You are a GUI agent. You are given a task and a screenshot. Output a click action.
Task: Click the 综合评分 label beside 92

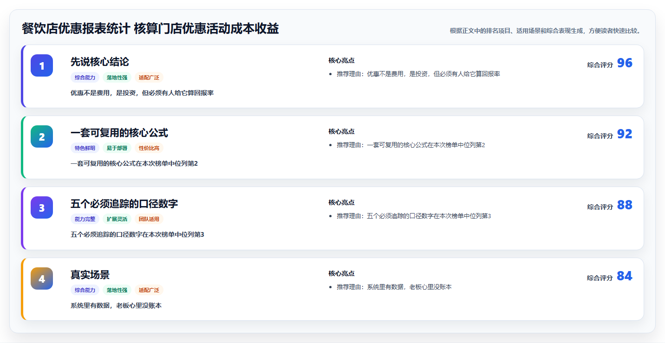(x=600, y=136)
